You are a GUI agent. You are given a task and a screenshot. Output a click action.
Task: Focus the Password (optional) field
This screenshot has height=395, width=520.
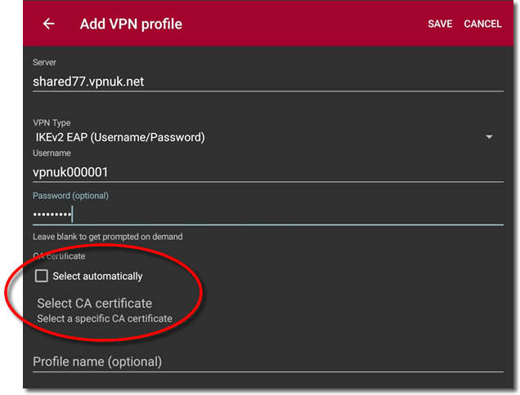268,215
